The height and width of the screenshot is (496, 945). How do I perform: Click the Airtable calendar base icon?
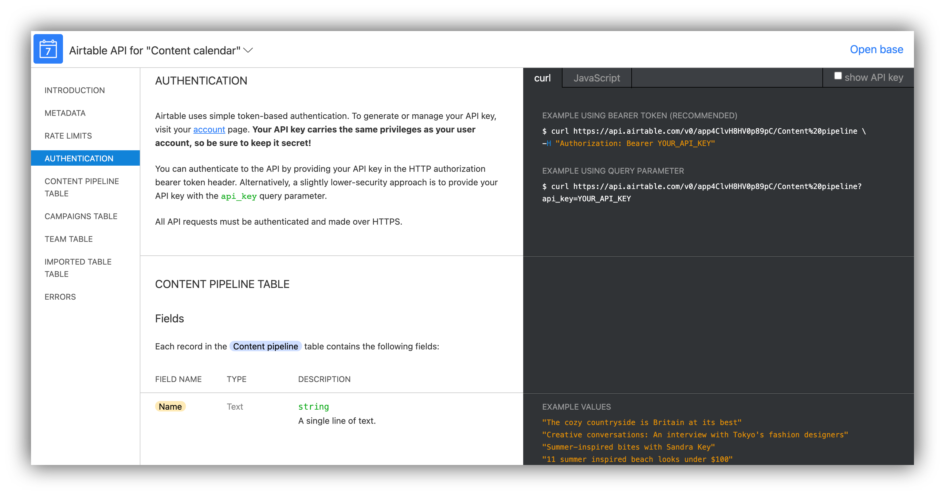49,50
